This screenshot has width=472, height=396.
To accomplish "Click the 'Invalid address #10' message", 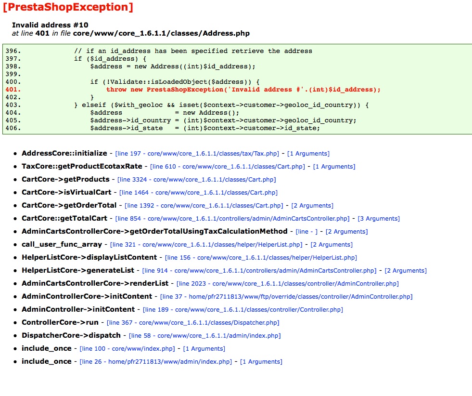I will coord(50,25).
